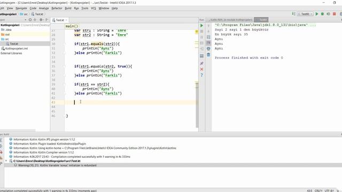Start debugging with the toolbar bug icon

point(322,14)
